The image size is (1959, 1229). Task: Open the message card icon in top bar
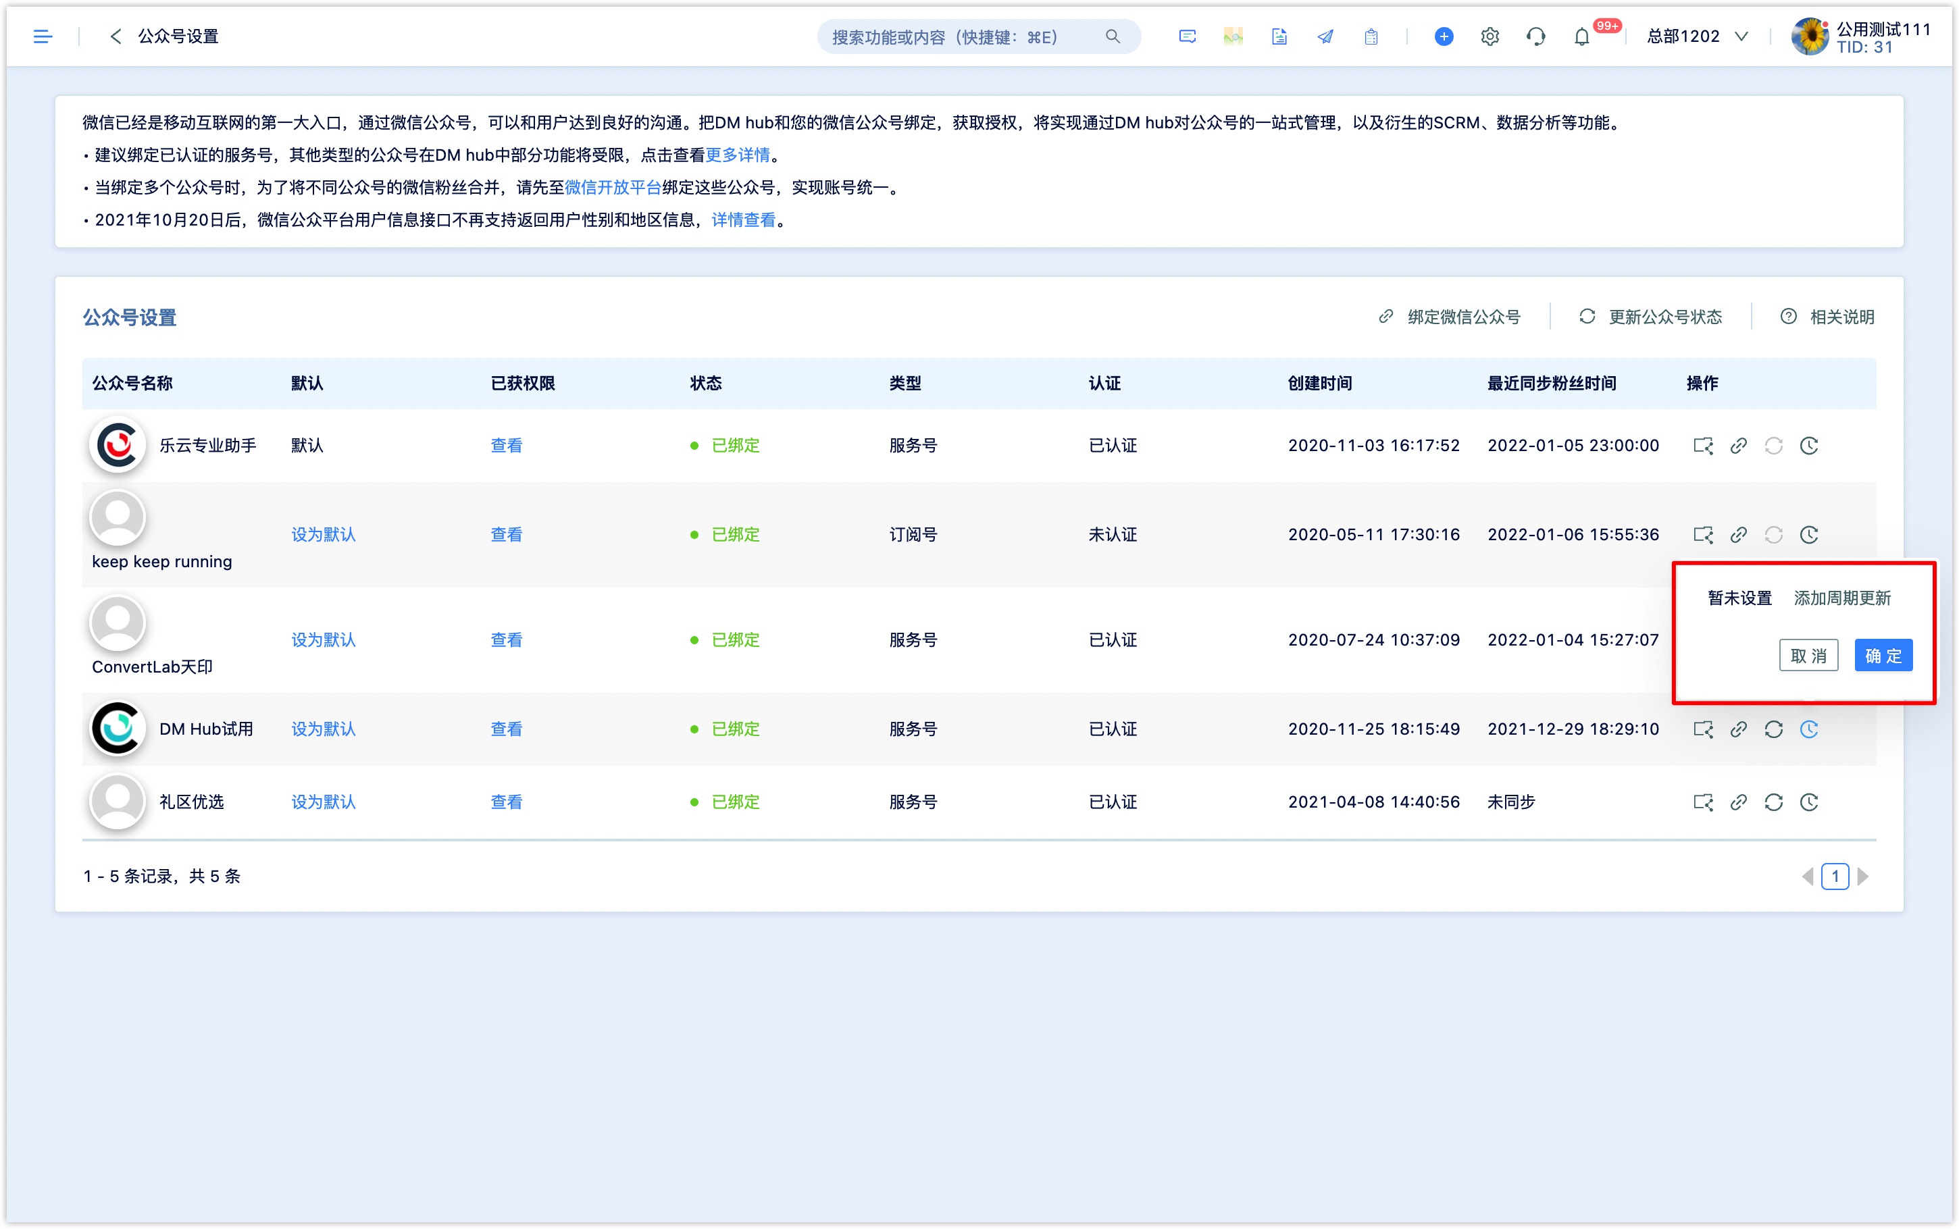(x=1187, y=36)
